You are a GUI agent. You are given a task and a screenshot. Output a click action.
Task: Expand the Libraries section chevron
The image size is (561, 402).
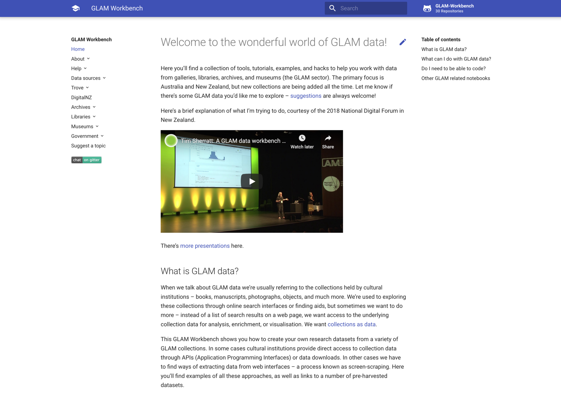click(x=94, y=117)
